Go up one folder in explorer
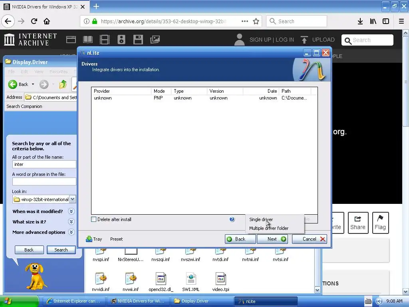Screen dimensions: 409x307 (63, 84)
